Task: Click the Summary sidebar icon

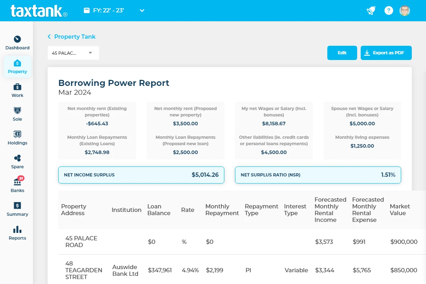Action: tap(17, 209)
